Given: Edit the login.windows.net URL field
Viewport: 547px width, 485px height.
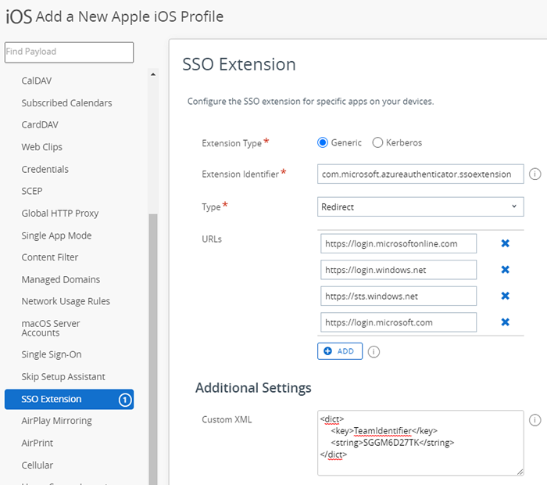Looking at the screenshot, I should point(399,270).
